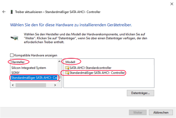
Task: Click the Hersteller column header
Action: click(18, 62)
